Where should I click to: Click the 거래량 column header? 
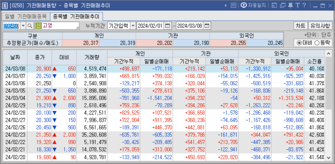click(92, 57)
